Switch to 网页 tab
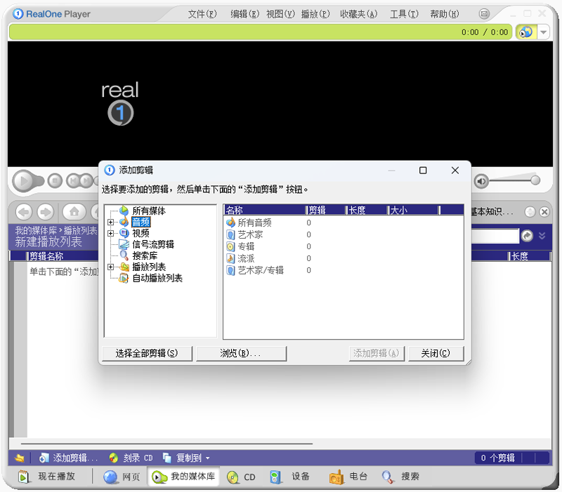The width and height of the screenshot is (562, 492). point(122,477)
